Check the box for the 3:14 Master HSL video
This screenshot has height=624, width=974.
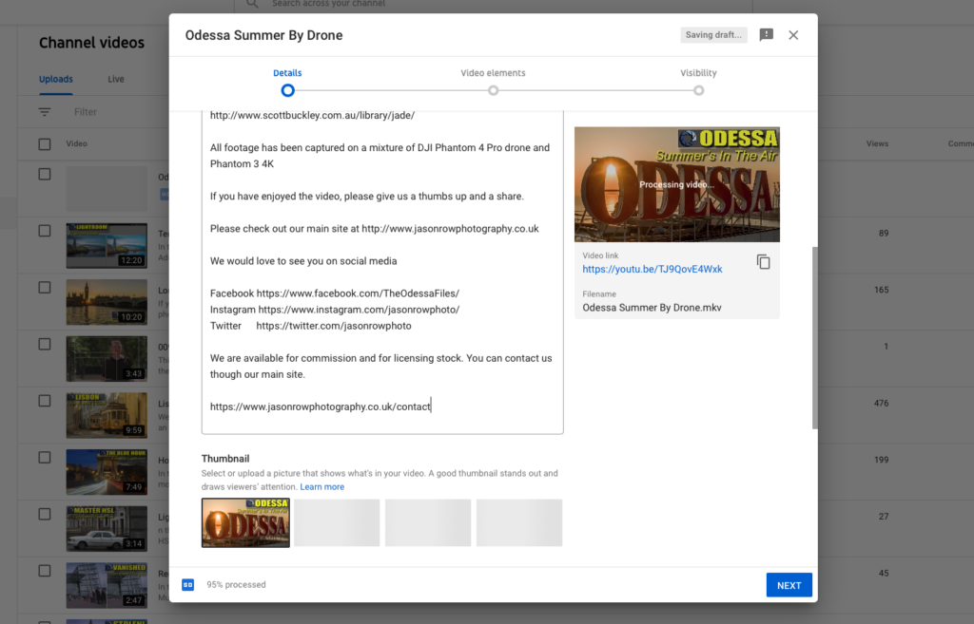click(x=45, y=514)
